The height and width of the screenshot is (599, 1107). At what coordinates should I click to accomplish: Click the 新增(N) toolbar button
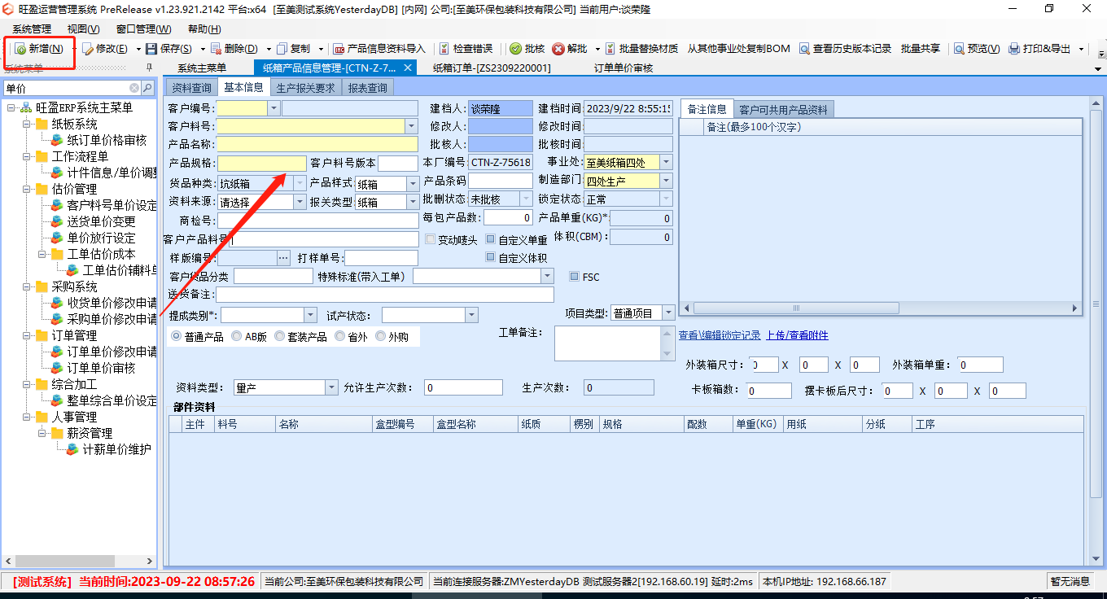click(39, 49)
